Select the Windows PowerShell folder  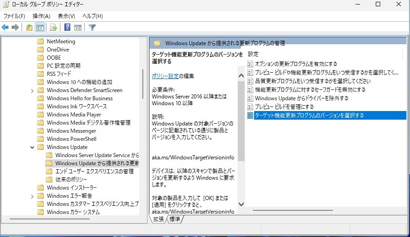point(71,139)
